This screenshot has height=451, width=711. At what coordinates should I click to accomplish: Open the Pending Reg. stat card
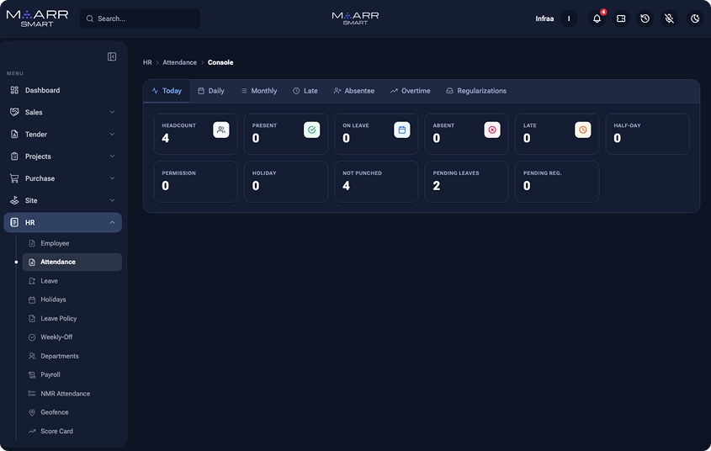click(x=557, y=181)
